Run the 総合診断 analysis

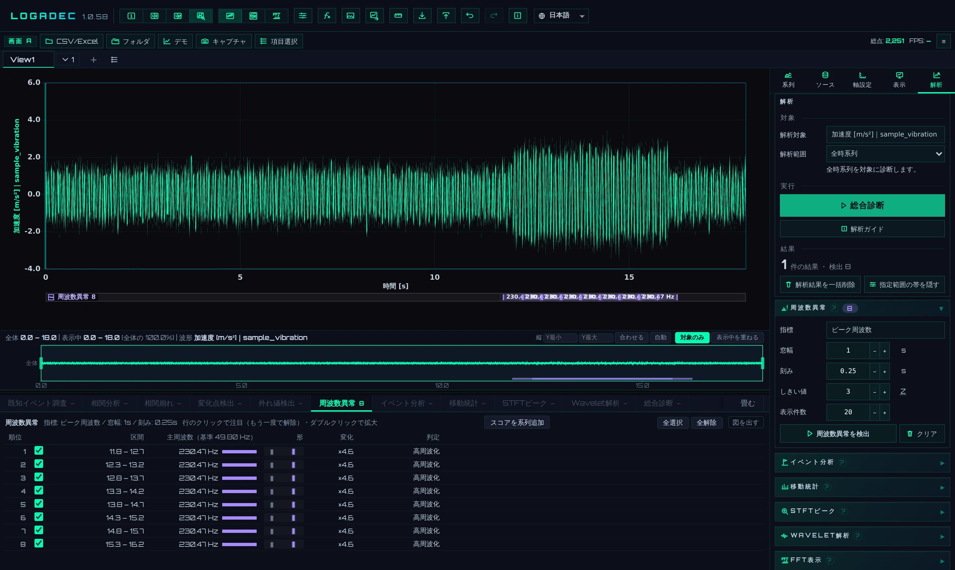pyautogui.click(x=862, y=205)
